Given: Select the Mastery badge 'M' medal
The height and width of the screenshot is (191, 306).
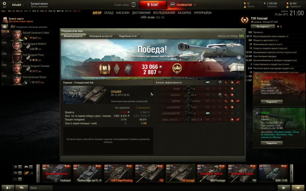Looking at the screenshot, I should [x=104, y=69].
